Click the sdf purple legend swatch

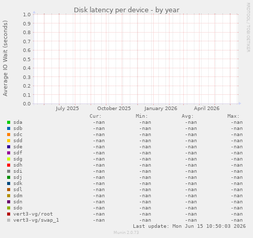pyautogui.click(x=9, y=153)
